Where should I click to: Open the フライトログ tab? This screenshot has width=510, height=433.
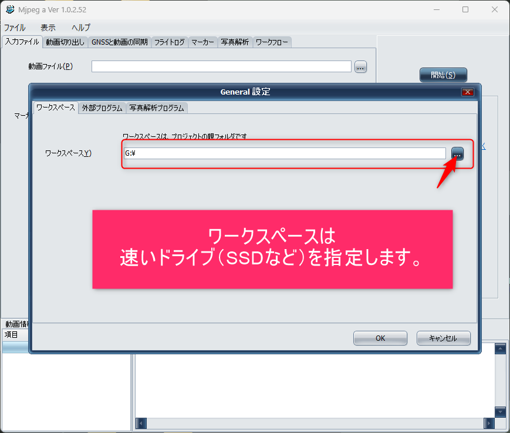coord(170,42)
